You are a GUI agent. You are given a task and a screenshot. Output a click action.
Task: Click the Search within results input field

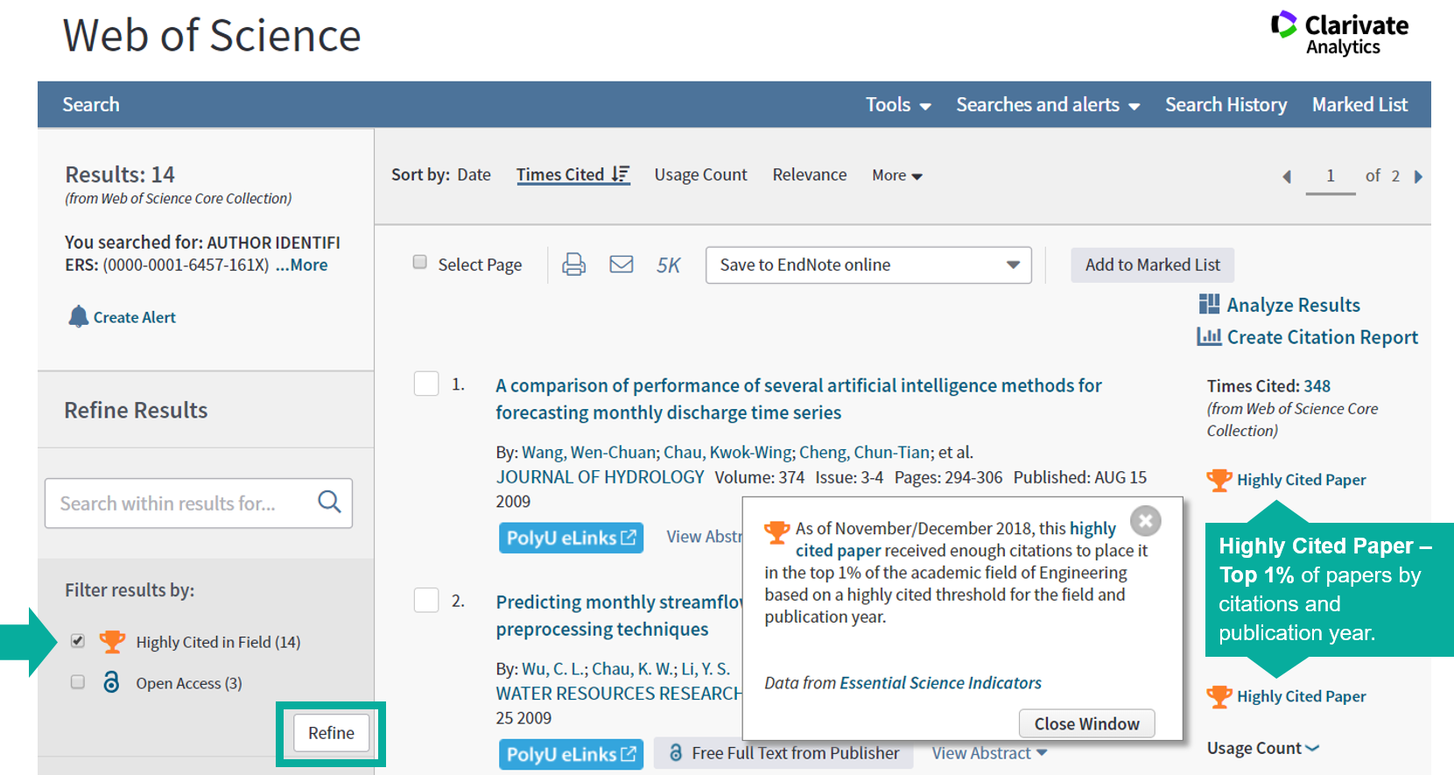click(179, 504)
